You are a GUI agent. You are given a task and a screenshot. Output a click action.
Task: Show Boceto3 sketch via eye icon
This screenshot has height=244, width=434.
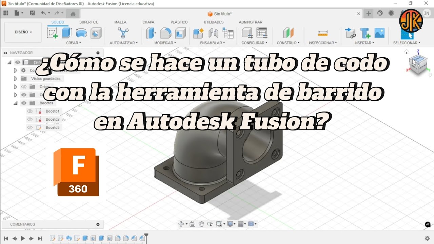point(30,127)
